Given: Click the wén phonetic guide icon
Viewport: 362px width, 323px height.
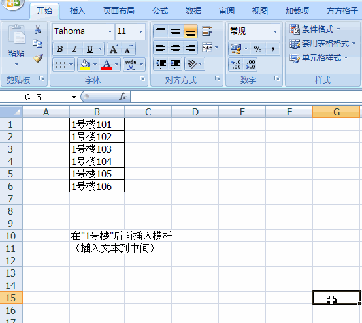Looking at the screenshot, I should [131, 65].
